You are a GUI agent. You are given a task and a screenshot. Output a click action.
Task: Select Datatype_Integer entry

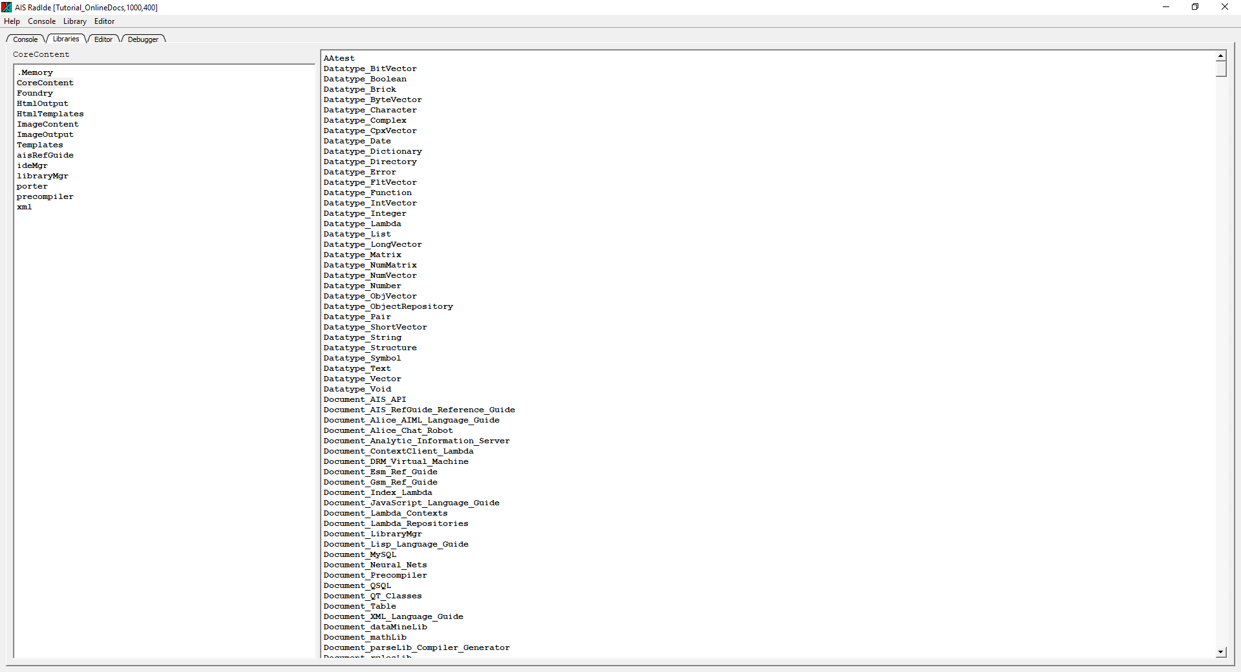coord(365,213)
